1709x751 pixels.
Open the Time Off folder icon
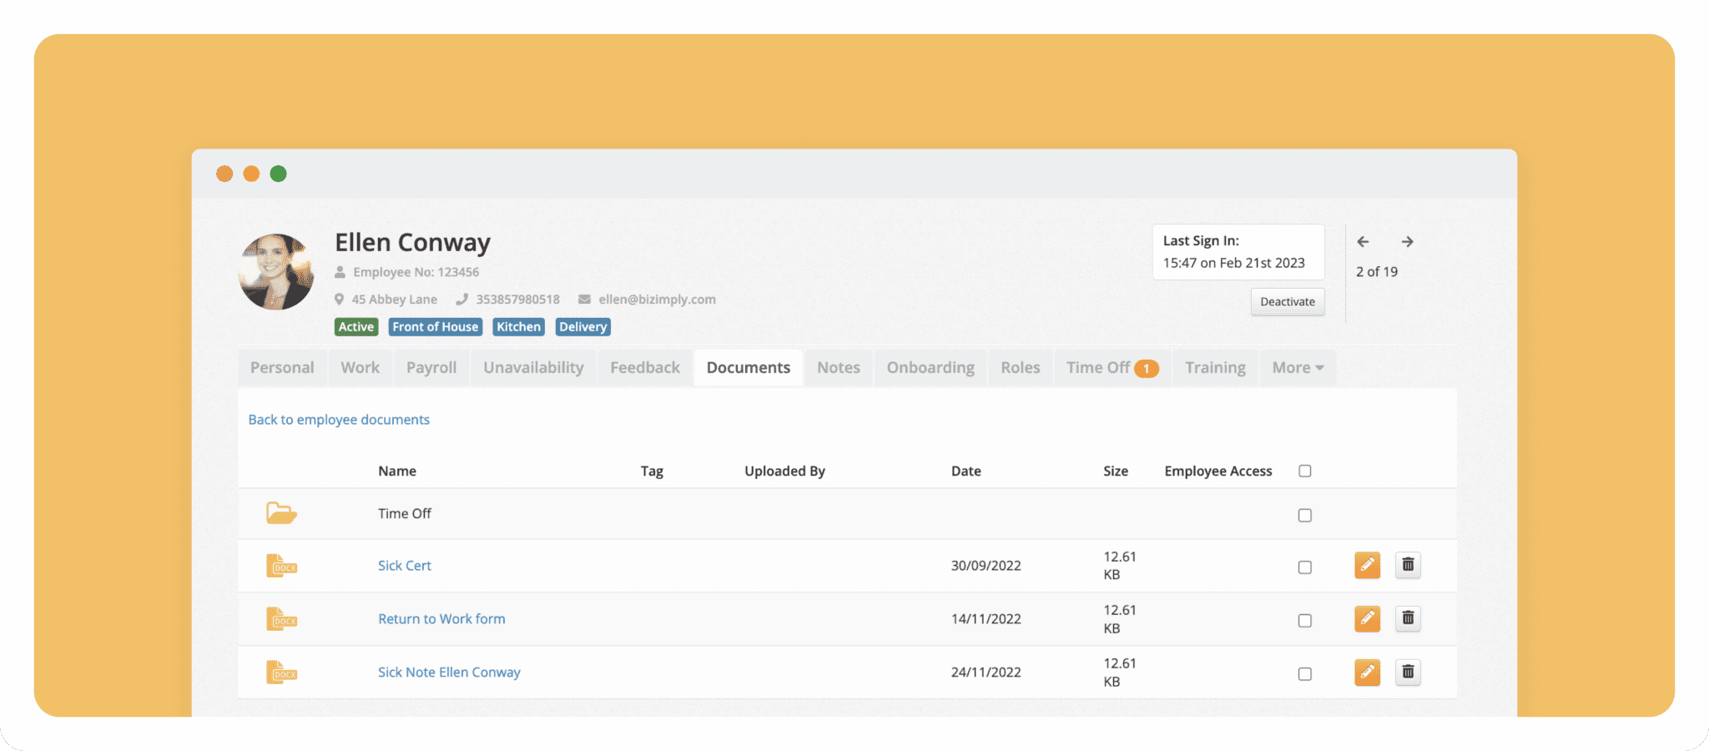click(281, 513)
